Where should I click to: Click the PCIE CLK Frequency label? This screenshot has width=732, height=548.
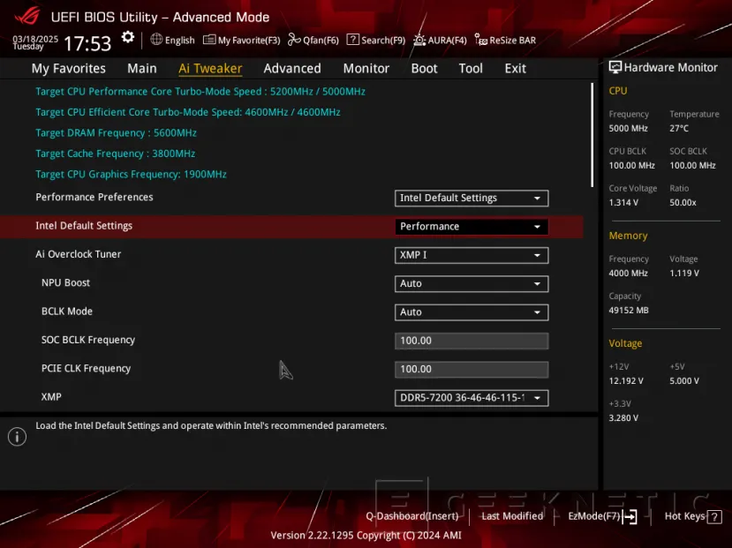pos(86,369)
